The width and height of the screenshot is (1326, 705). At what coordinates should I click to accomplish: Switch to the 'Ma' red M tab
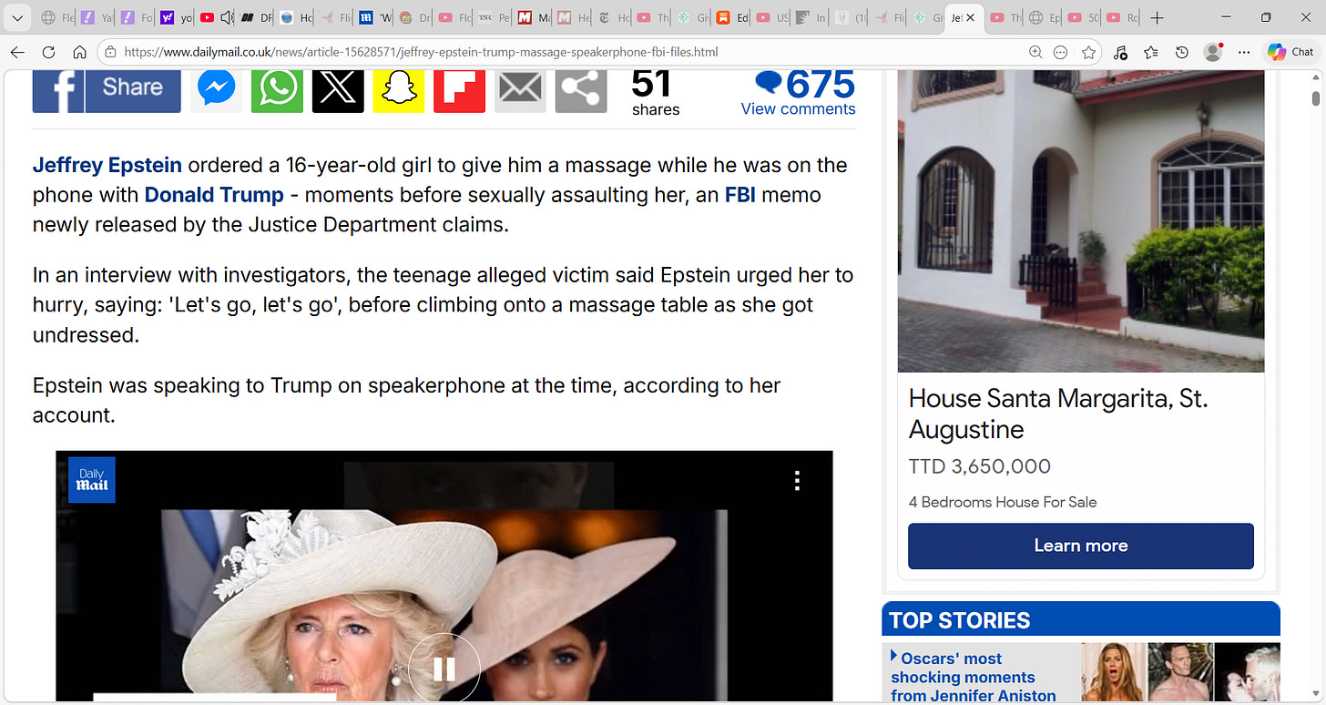point(534,17)
